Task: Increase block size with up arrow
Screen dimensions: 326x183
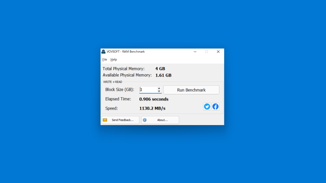Action: [x=159, y=88]
